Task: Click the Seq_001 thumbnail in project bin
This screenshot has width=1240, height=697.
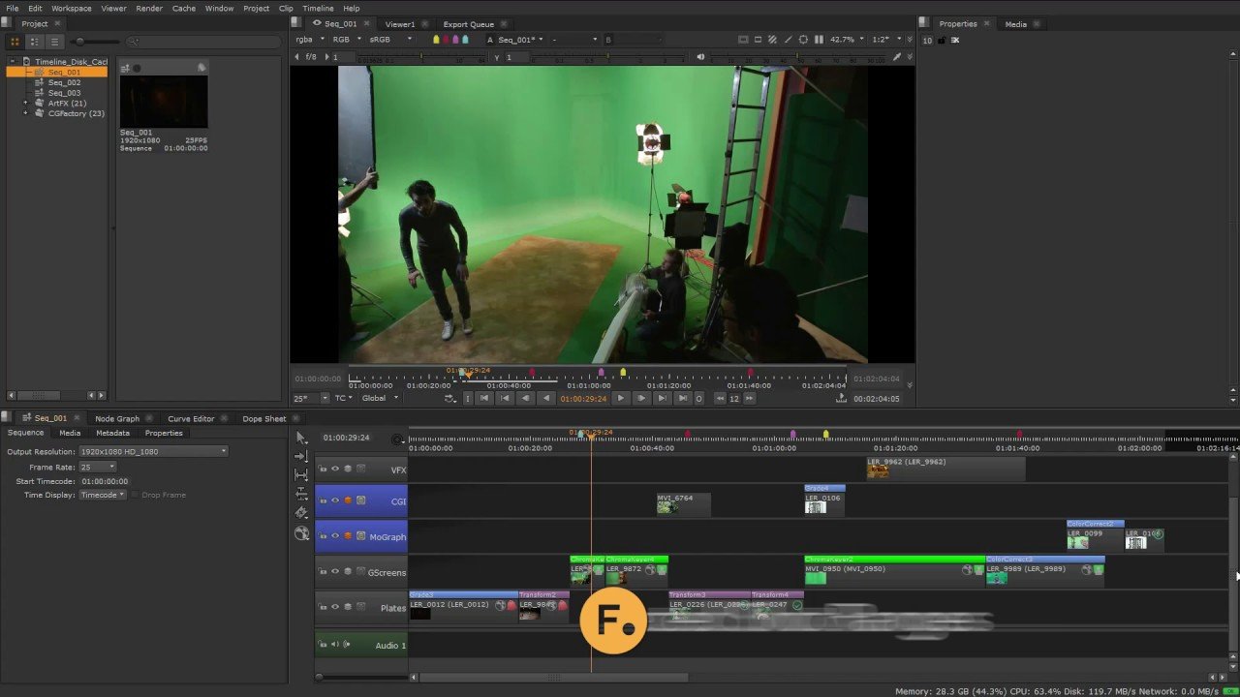Action: click(163, 100)
